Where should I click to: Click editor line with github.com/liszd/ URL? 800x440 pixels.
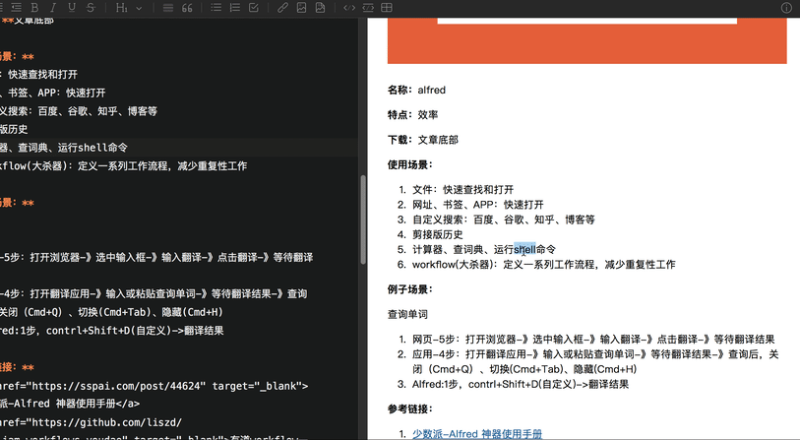[91, 422]
